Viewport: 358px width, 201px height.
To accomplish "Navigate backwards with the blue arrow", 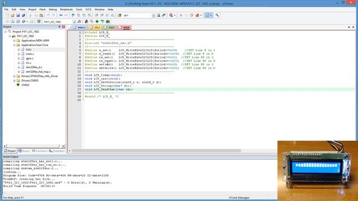I will pos(61,15).
